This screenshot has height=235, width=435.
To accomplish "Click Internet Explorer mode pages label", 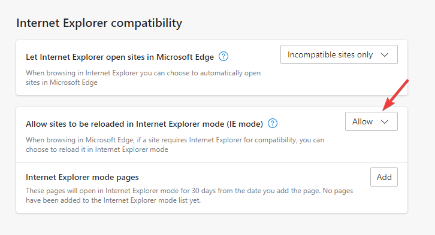I will pos(82,177).
